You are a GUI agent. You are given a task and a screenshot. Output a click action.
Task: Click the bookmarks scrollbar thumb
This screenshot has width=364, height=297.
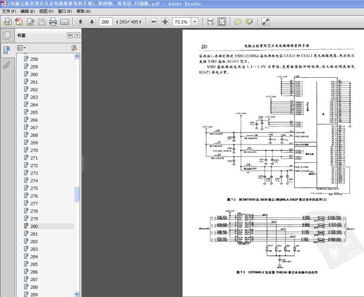(x=77, y=194)
